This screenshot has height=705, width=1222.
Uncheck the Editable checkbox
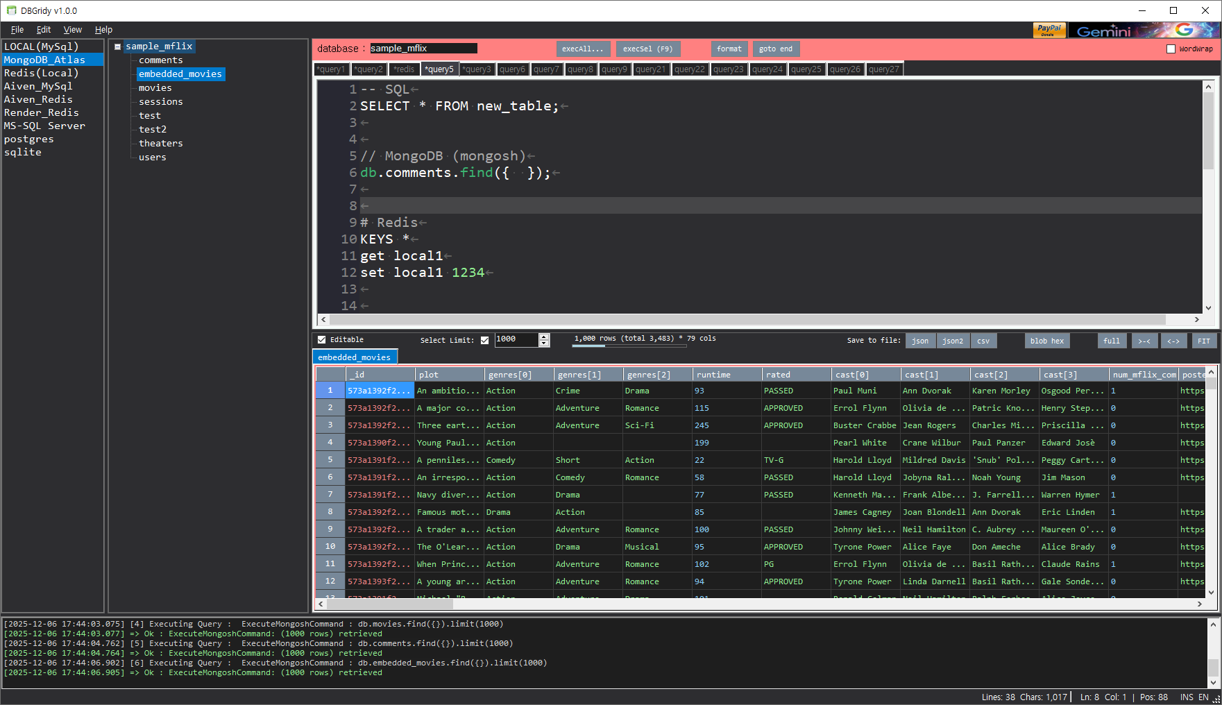click(322, 339)
